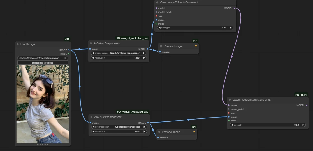Click the help question mark on Preview Image #65
Screen dimensions: 313x151
pyautogui.click(x=196, y=46)
